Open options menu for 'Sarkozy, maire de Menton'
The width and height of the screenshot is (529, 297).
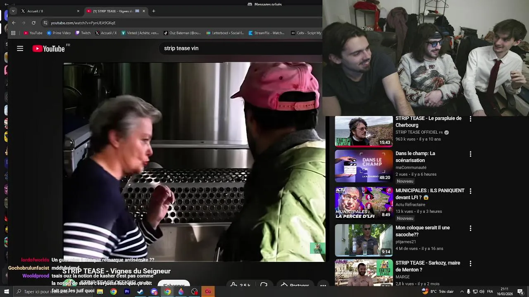click(470, 264)
